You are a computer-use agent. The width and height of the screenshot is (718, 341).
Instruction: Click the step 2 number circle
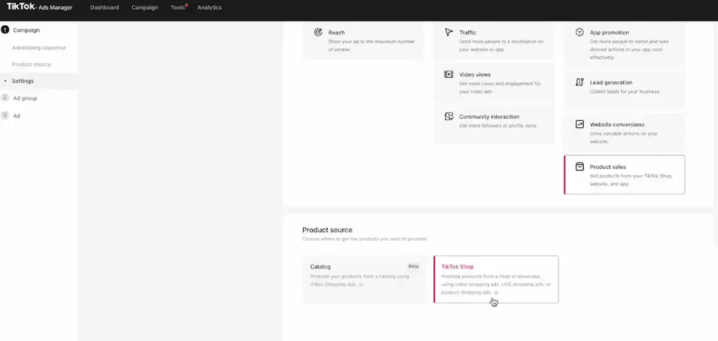click(5, 97)
